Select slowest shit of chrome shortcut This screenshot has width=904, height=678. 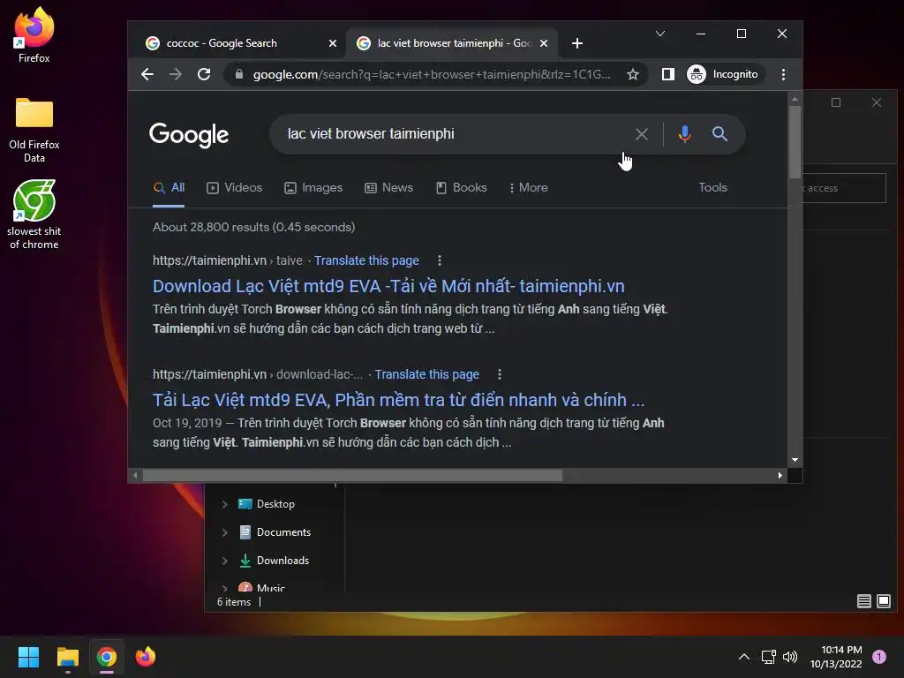pos(34,215)
